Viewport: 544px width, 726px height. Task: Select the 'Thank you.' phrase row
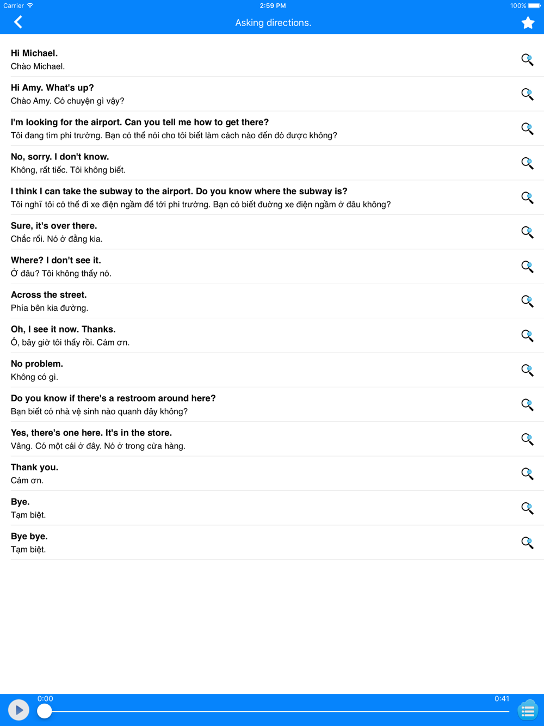(x=272, y=473)
